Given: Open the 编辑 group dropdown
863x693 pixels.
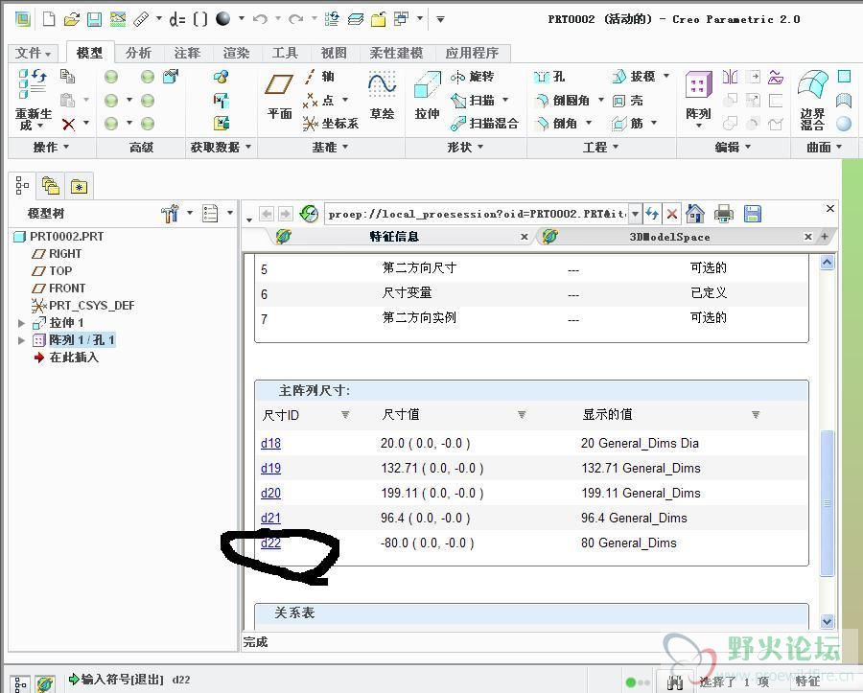Looking at the screenshot, I should pos(733,147).
